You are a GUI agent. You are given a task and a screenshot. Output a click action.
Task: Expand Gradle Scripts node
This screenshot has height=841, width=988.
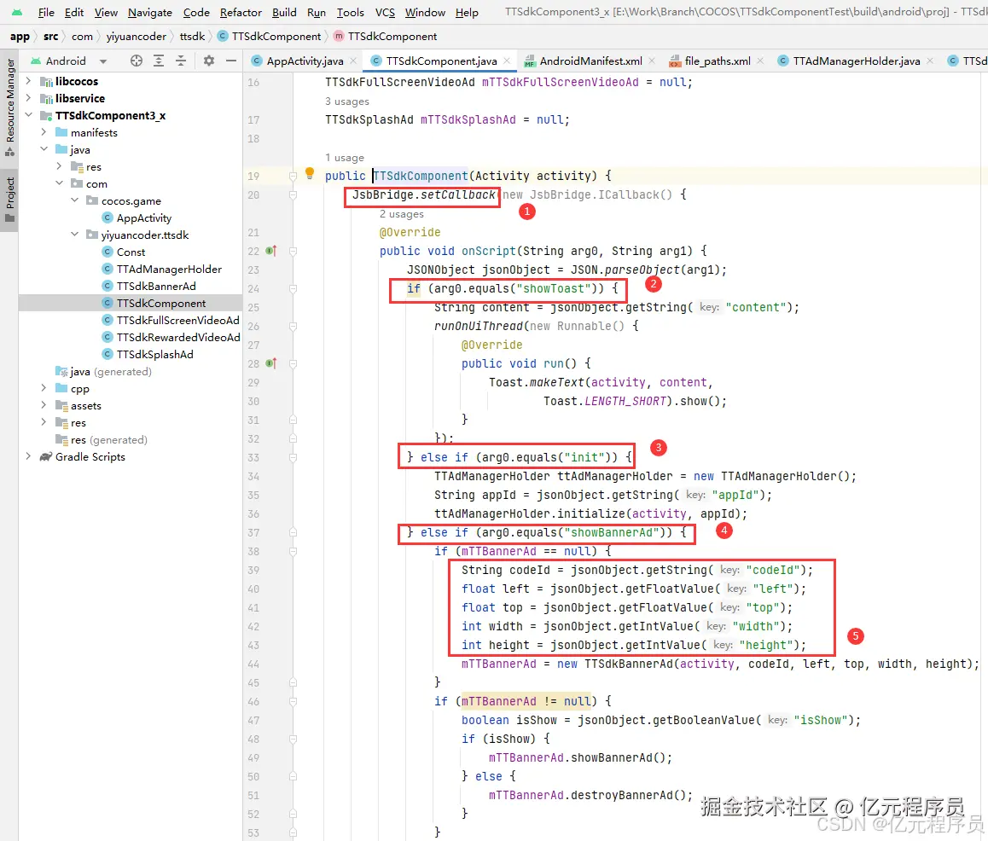pos(28,456)
